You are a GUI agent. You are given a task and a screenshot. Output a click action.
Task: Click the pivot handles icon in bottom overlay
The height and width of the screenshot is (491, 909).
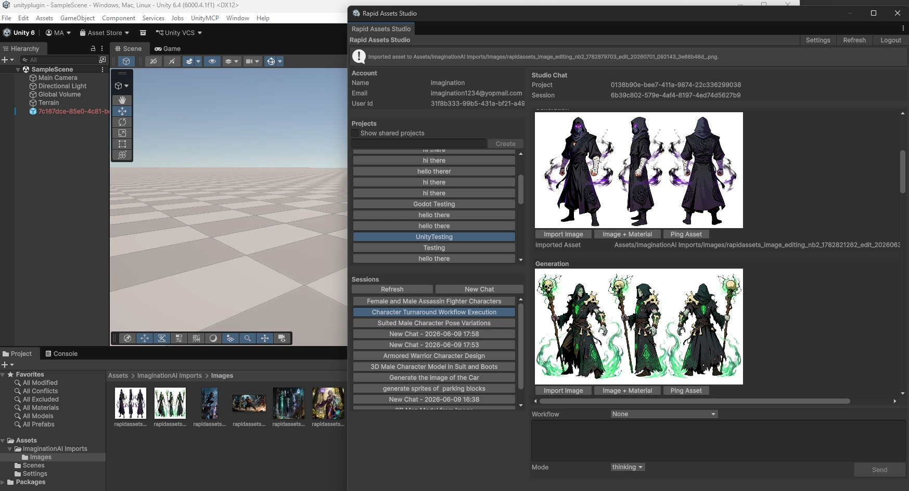[265, 338]
